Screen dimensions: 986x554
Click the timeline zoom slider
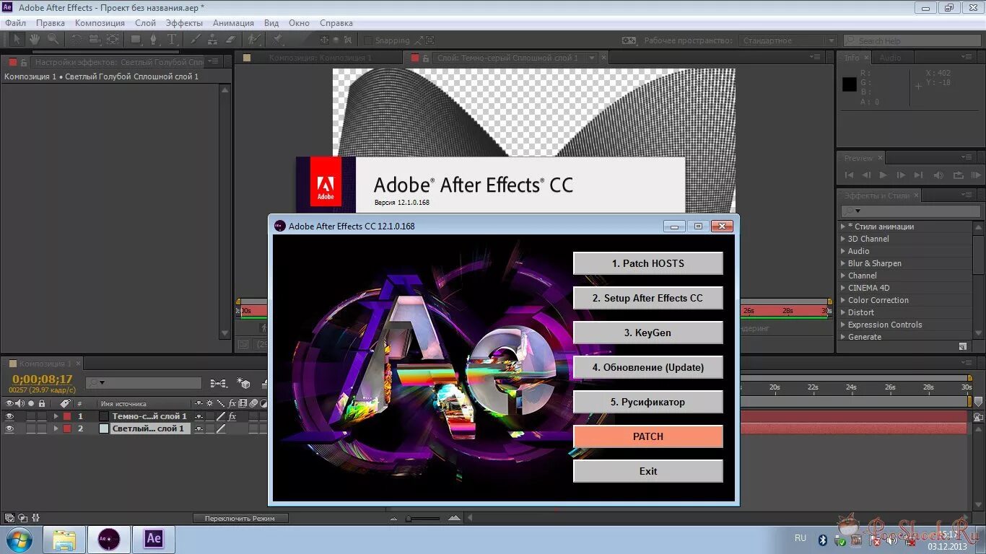(x=424, y=518)
